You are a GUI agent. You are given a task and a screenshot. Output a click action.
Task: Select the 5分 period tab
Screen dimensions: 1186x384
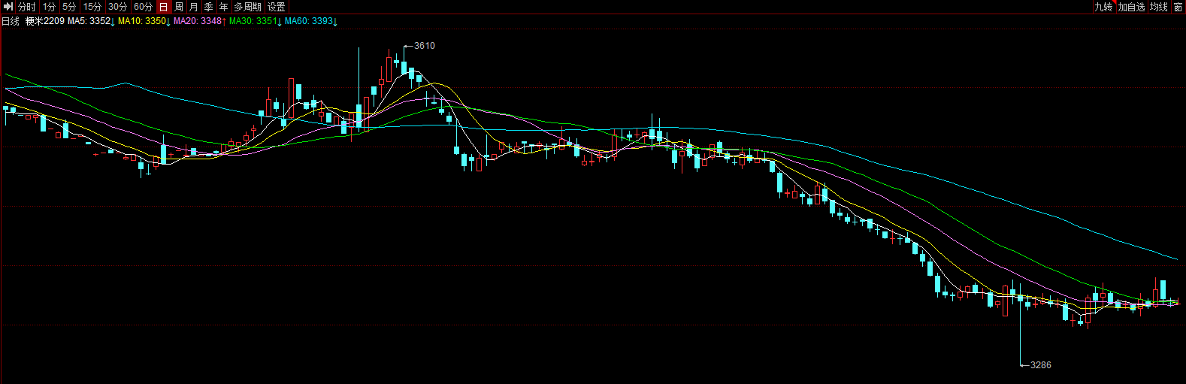tap(69, 7)
